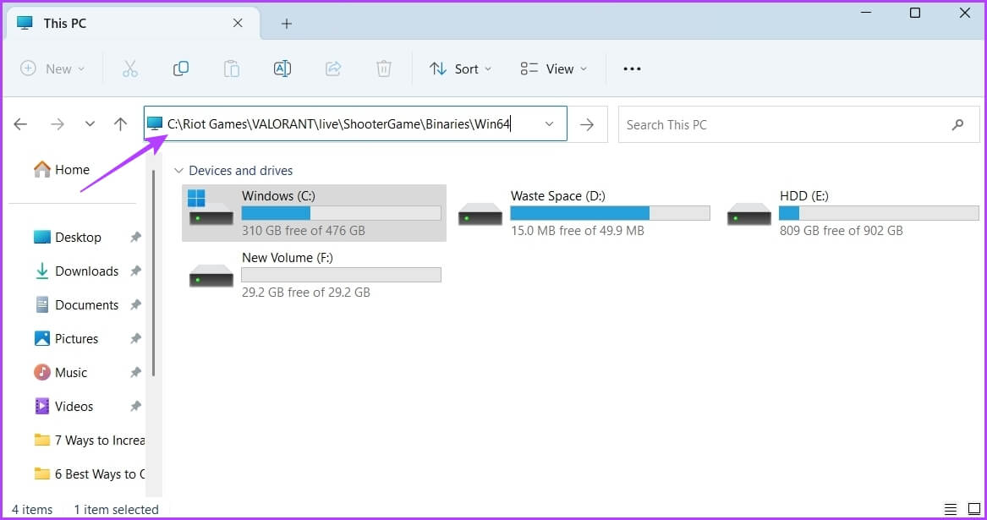This screenshot has height=520, width=987.
Task: Click the This PC icon in address bar
Action: point(155,124)
